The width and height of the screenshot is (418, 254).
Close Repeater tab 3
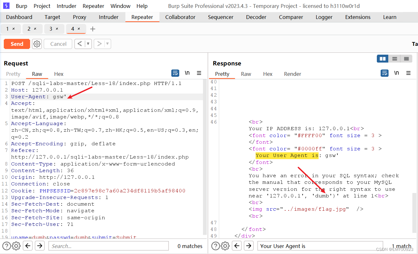[x=57, y=29]
